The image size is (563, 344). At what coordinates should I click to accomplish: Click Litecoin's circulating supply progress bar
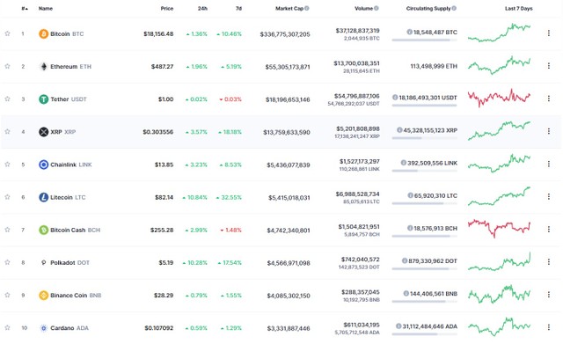[x=424, y=203]
